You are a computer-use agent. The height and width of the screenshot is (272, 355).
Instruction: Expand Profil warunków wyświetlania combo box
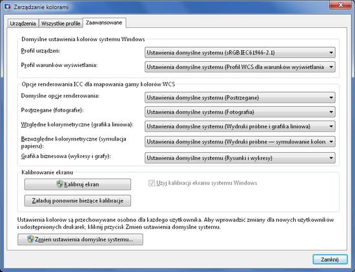point(240,67)
